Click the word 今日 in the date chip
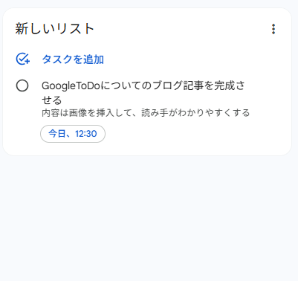The width and height of the screenshot is (298, 281). click(x=57, y=134)
